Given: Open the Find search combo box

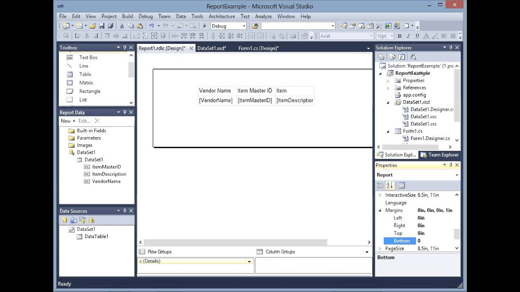Looking at the screenshot, I should click(298, 26).
